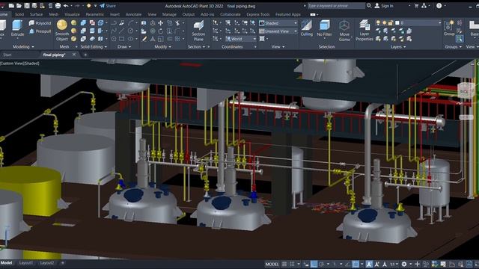Expand the Modify panel
The width and height of the screenshot is (479, 269).
(163, 46)
